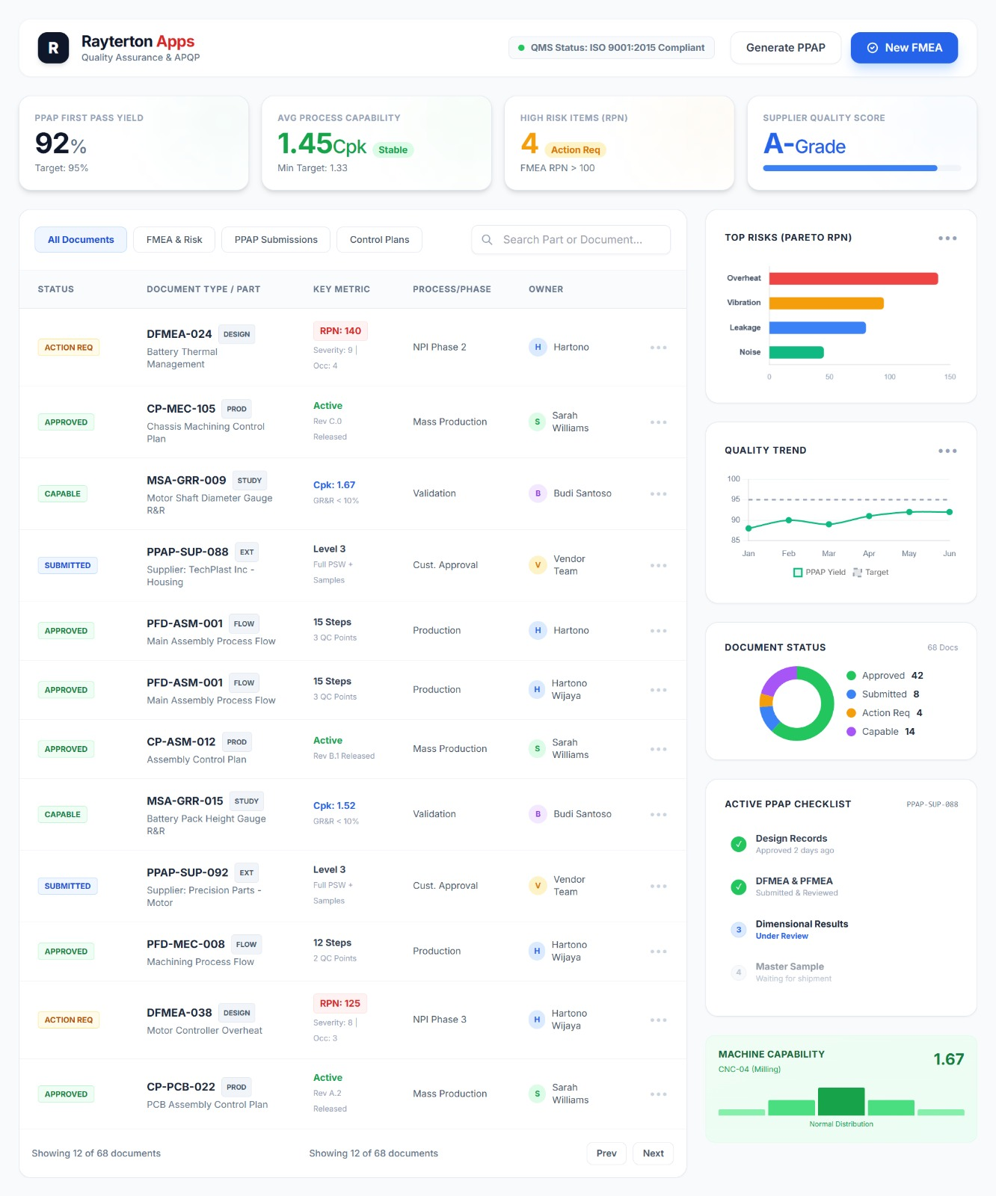Click the Master Sample step 4 icon
Viewport: 996px width, 1196px height.
(x=739, y=972)
